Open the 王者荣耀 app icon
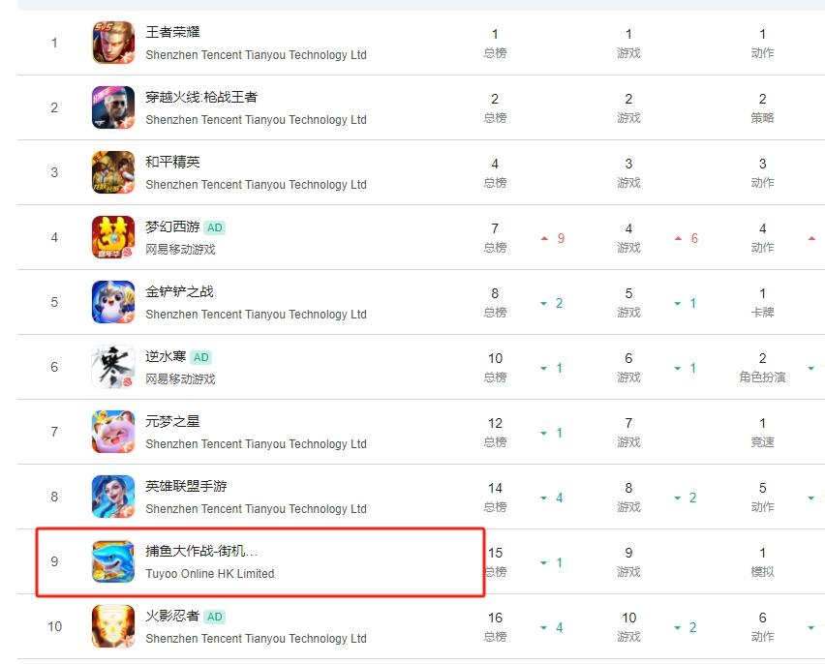 [113, 43]
